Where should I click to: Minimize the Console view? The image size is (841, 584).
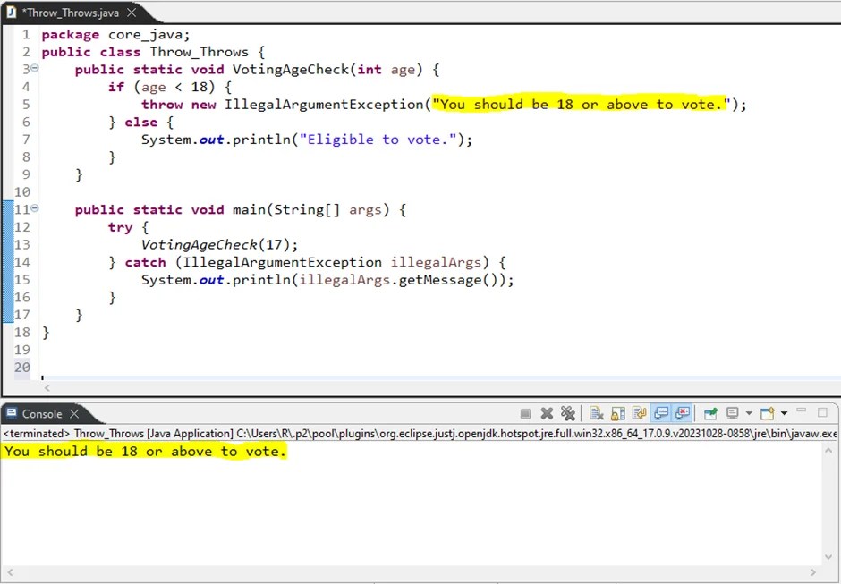(802, 410)
